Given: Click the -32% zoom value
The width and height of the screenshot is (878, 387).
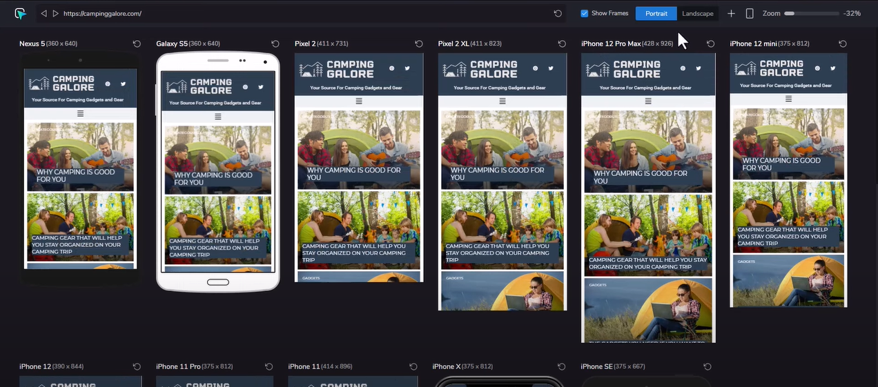Looking at the screenshot, I should point(852,13).
